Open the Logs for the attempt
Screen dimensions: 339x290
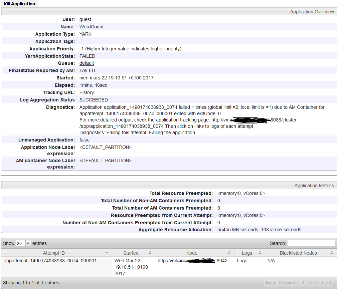241,261
